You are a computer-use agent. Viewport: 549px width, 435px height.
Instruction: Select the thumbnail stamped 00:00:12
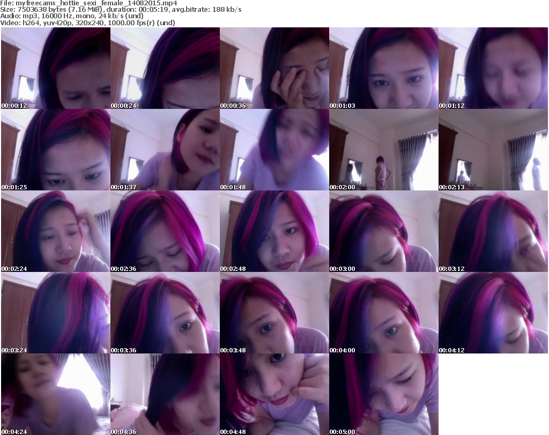pyautogui.click(x=56, y=68)
